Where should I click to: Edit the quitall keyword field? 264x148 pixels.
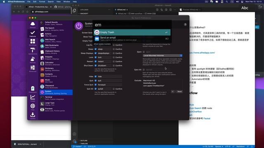pyautogui.click(x=104, y=89)
